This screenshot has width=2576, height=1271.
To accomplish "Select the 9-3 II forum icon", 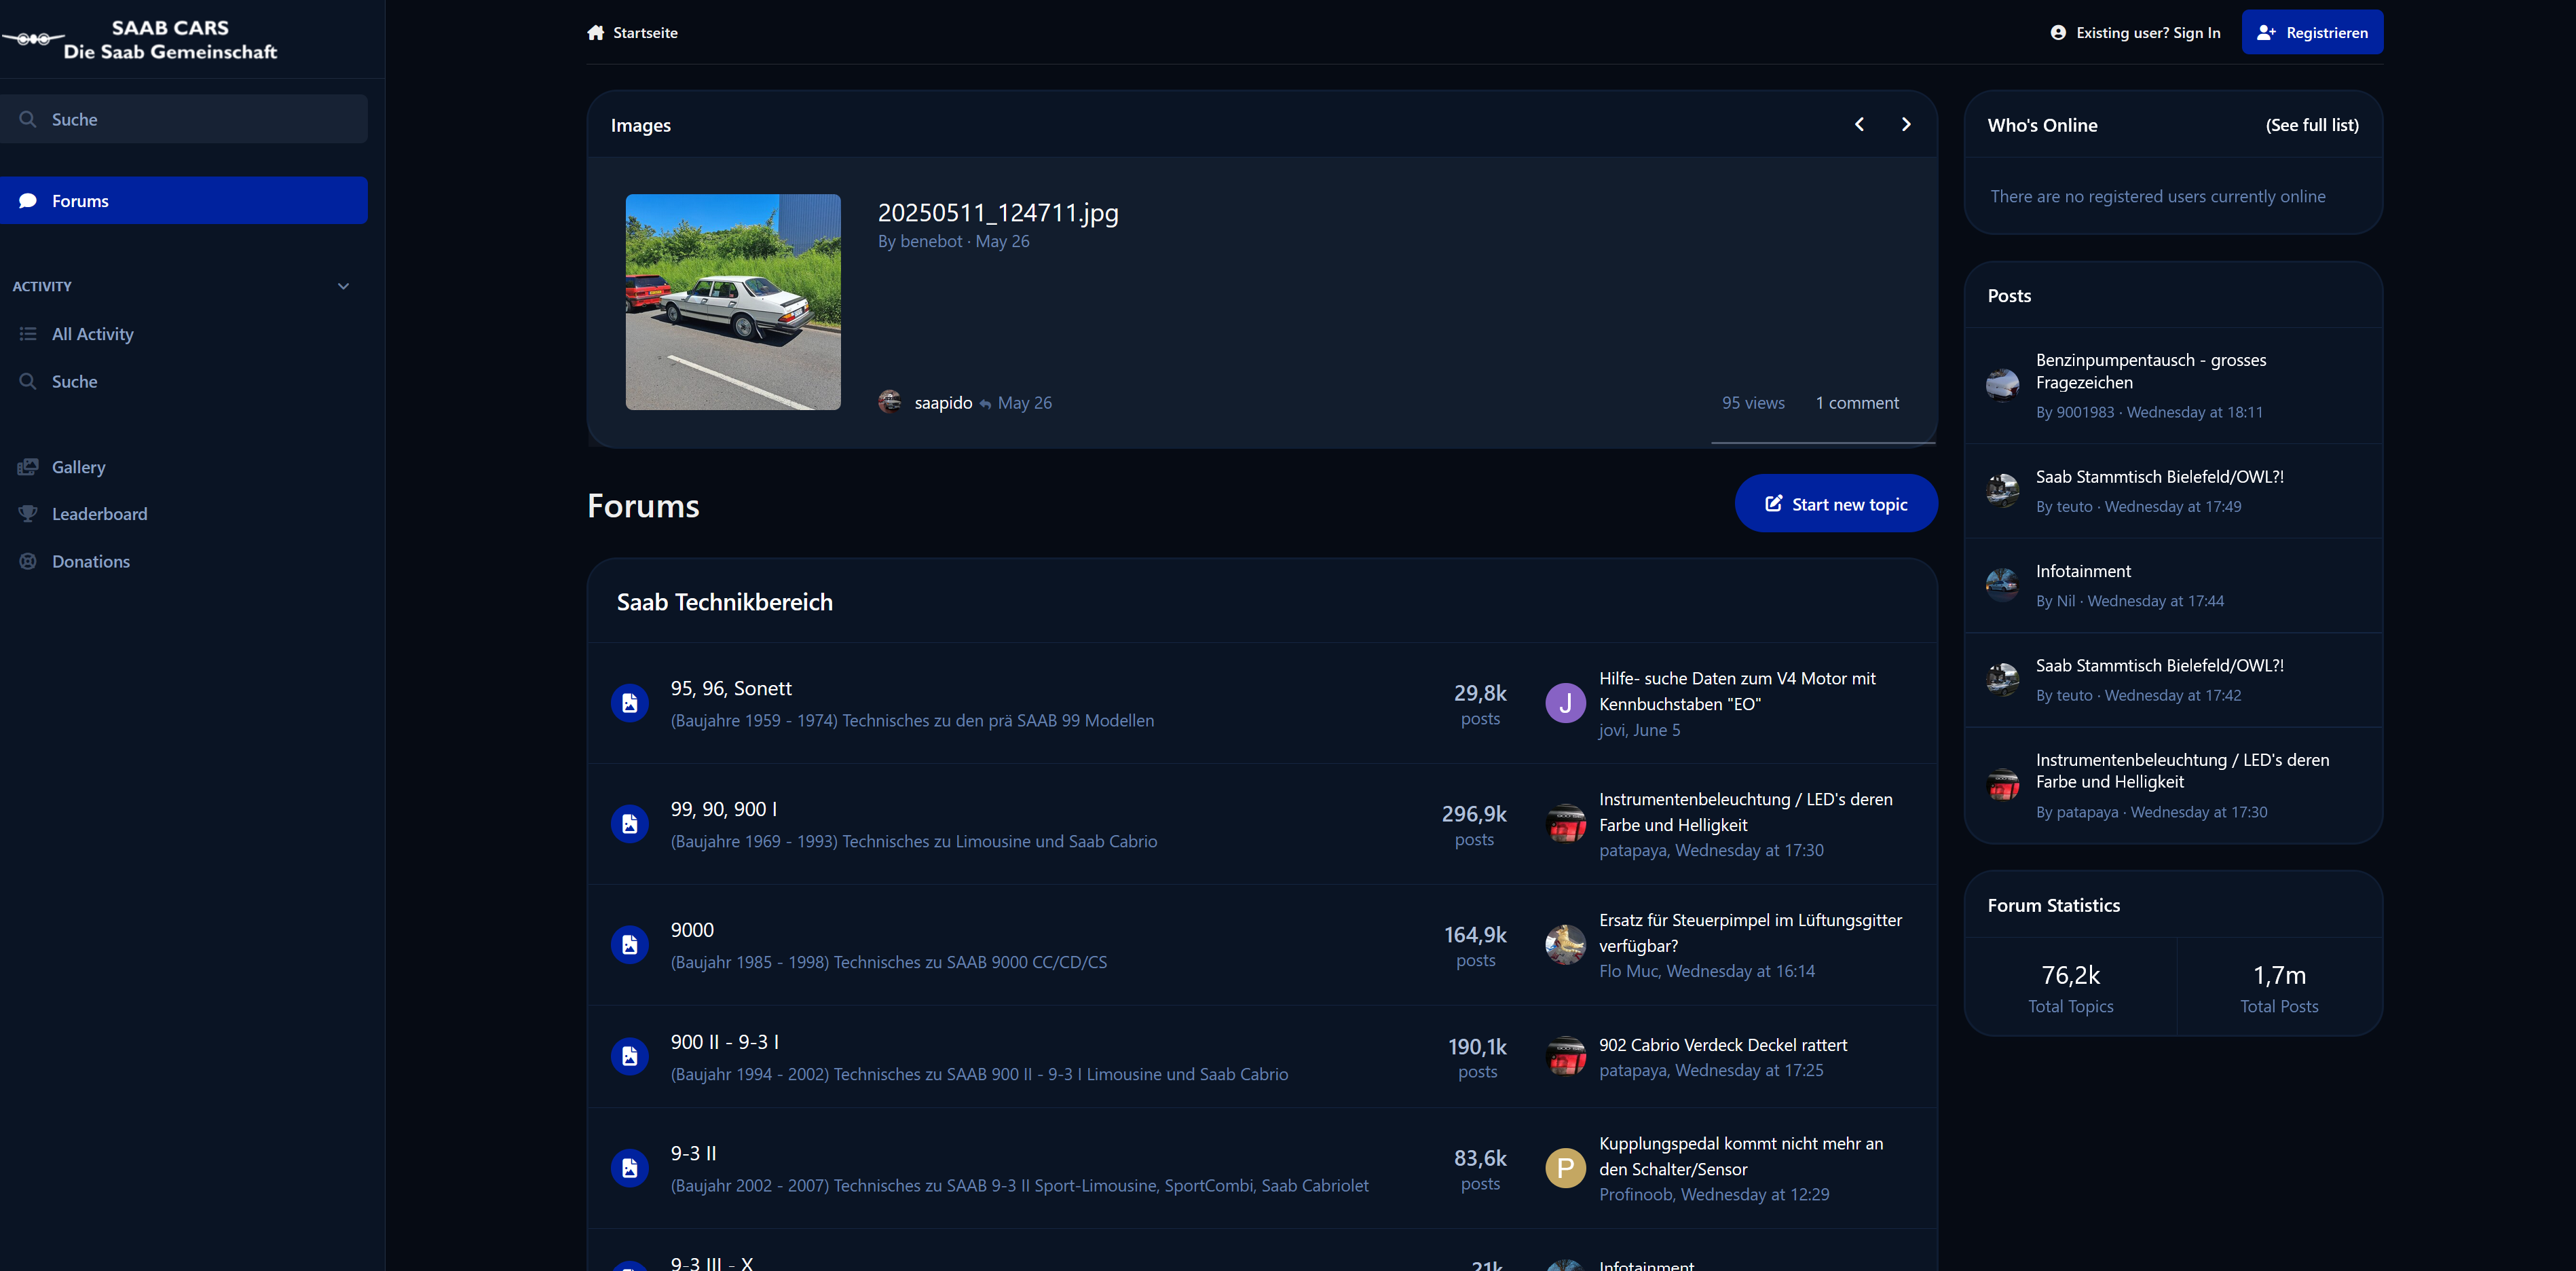I will tap(630, 1168).
